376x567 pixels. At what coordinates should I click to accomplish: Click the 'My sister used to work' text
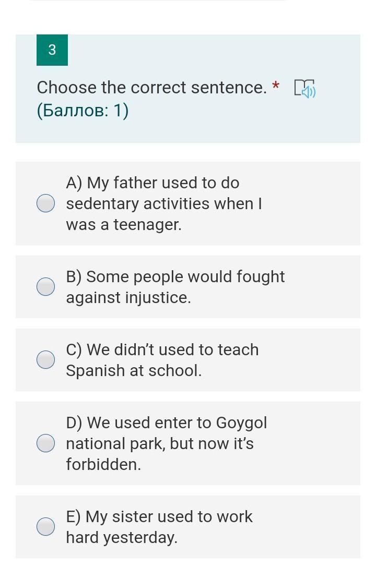pyautogui.click(x=159, y=516)
